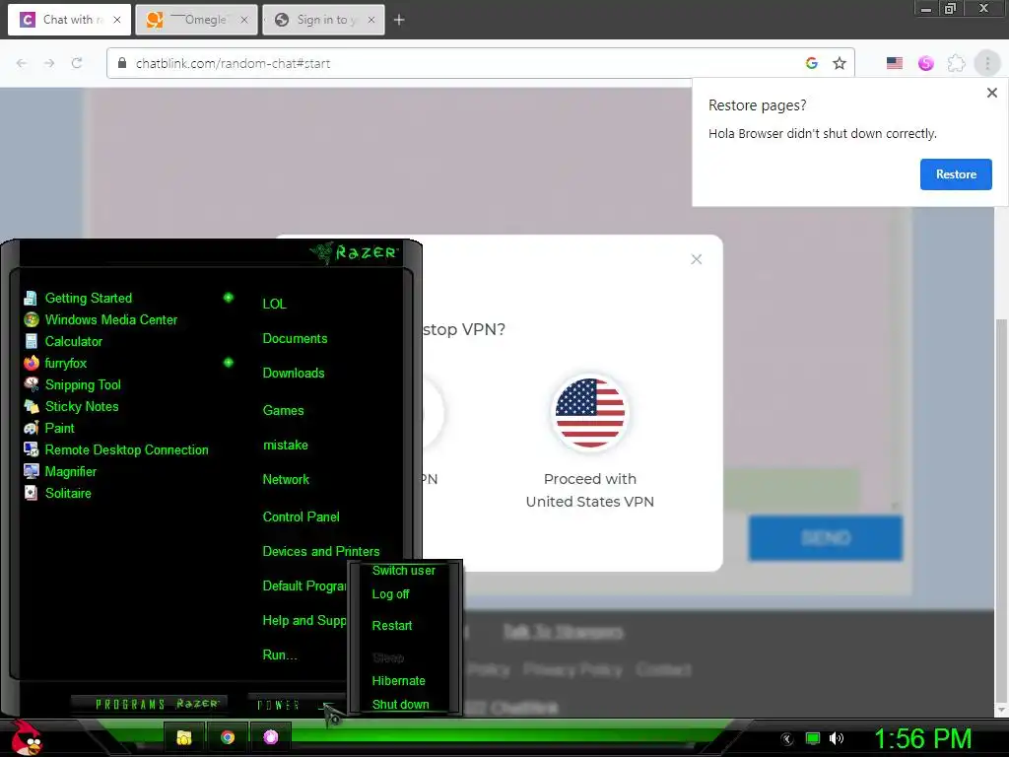
Task: Open Remote Desktop Connection
Action: 116,449
